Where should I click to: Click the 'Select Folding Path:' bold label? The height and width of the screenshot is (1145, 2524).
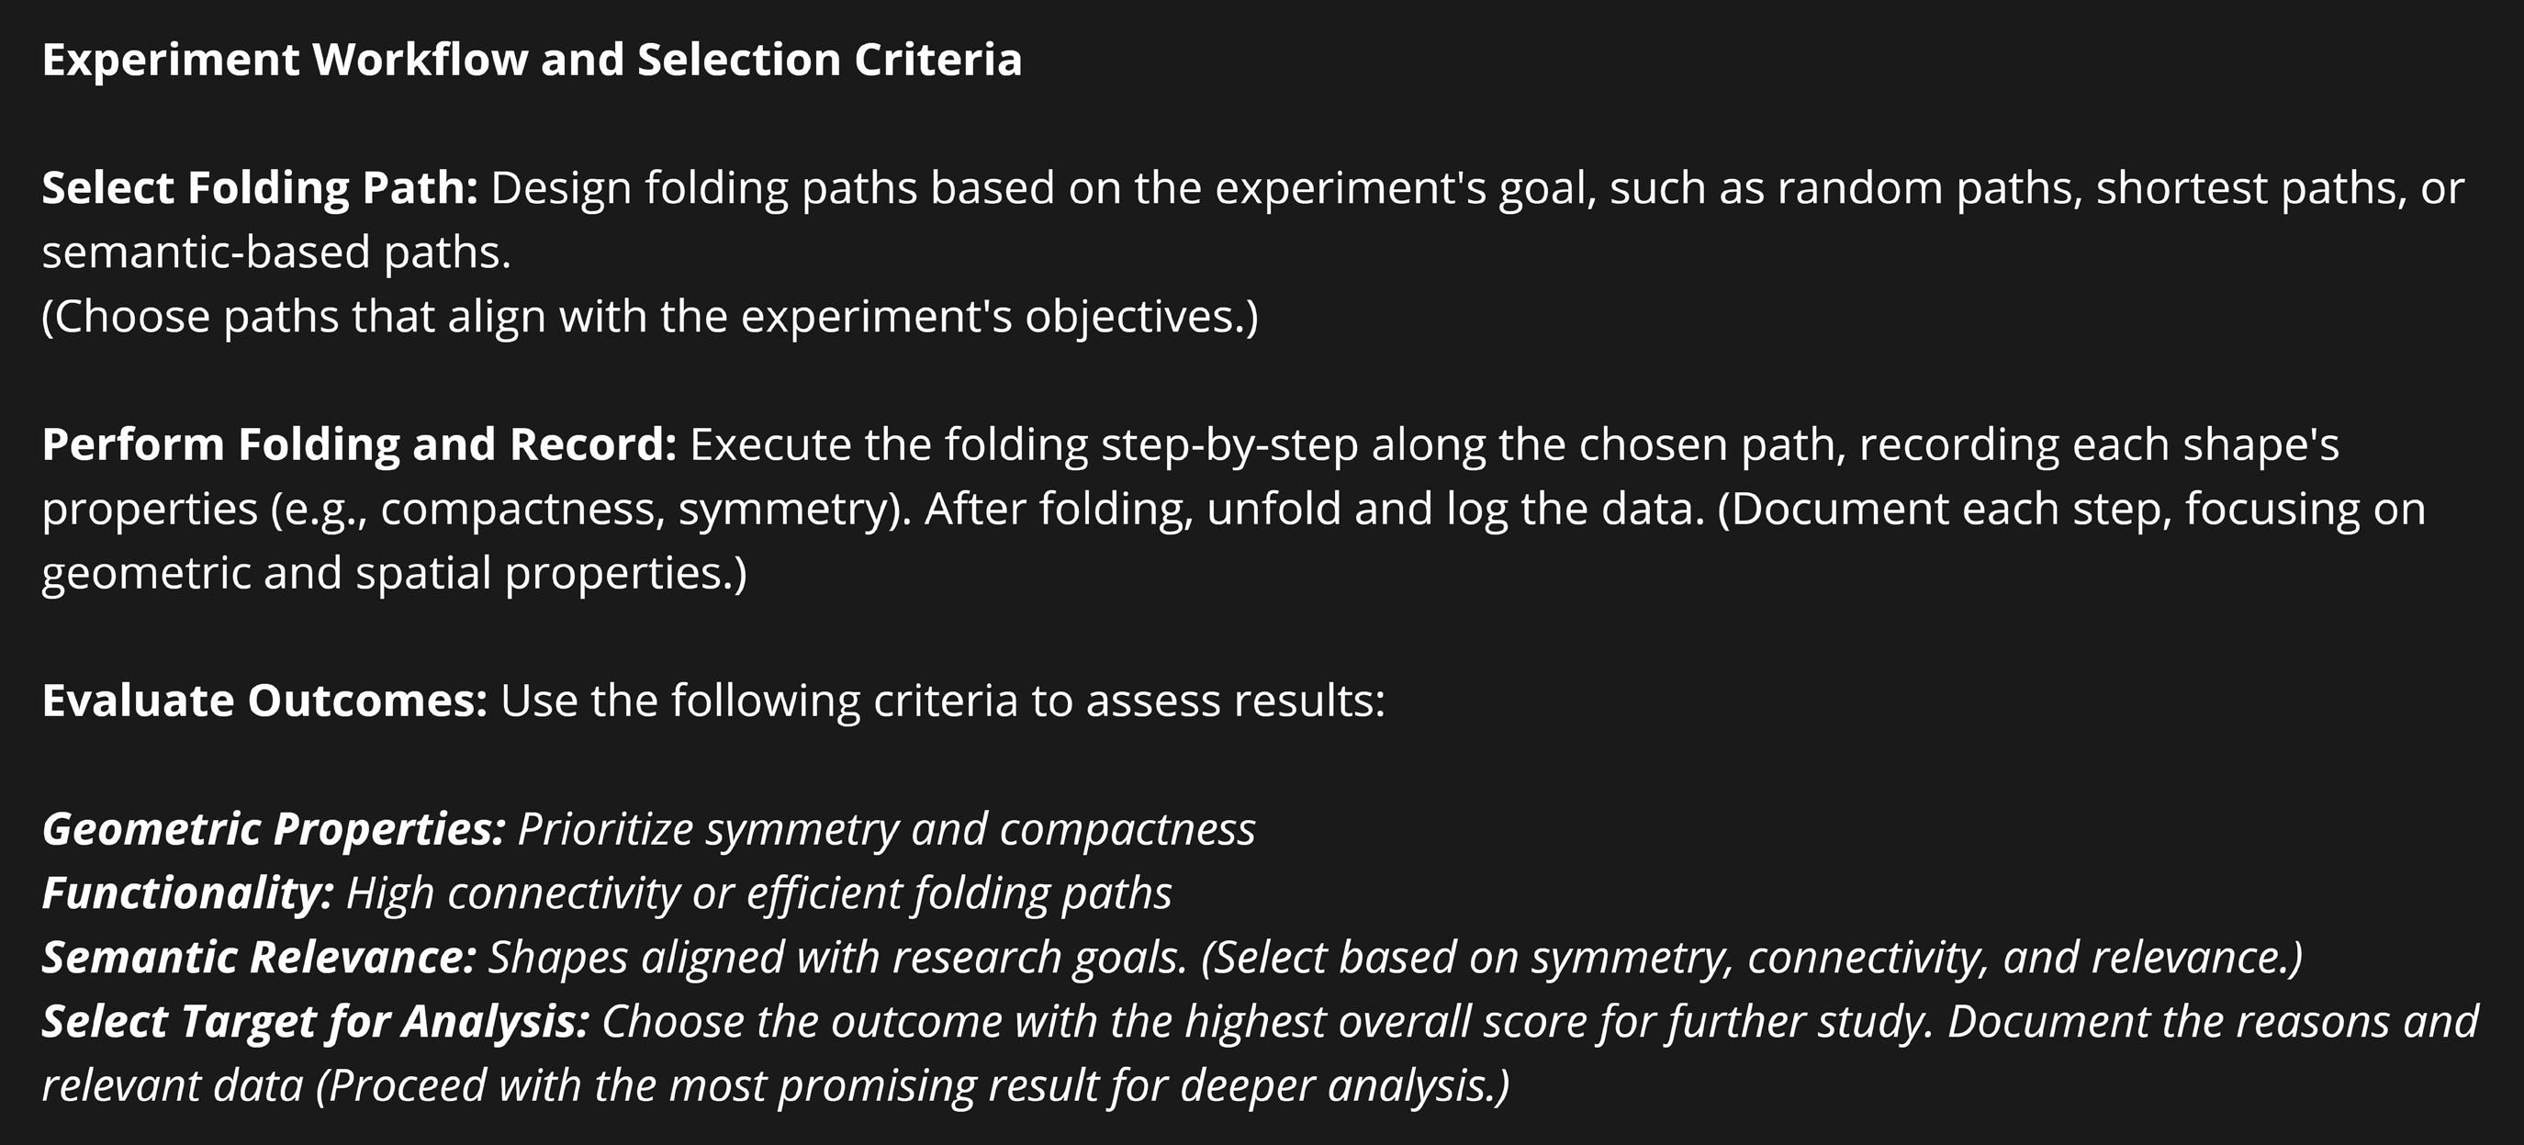(x=260, y=188)
